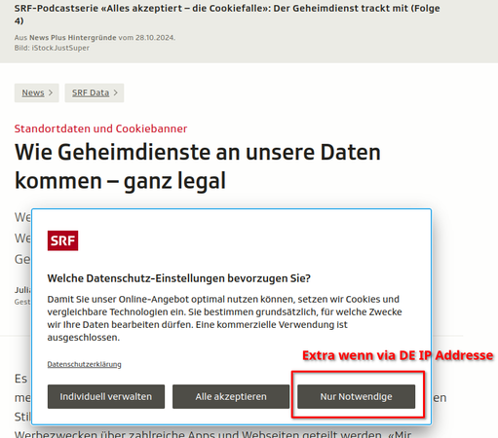Click the podcast title Alles akzeptiert – die Cookiefalle

point(227,15)
